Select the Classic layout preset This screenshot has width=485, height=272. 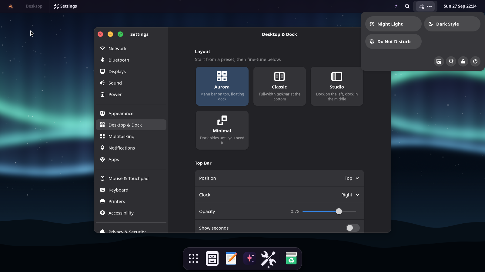click(279, 86)
